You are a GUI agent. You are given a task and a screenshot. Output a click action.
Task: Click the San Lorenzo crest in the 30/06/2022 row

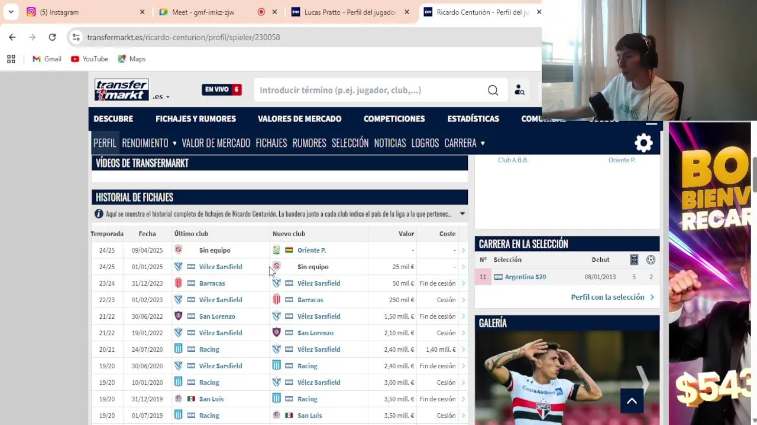click(178, 316)
